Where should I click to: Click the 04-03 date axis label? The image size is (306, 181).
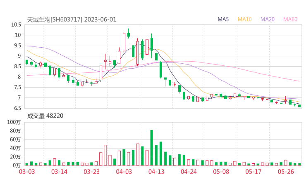pyautogui.click(x=124, y=172)
